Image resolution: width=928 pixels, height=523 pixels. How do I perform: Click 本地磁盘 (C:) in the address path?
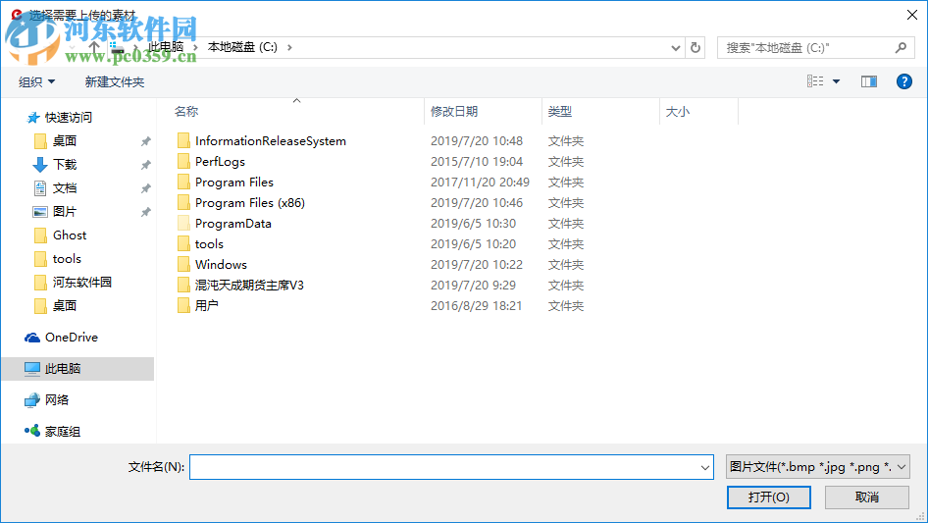242,47
